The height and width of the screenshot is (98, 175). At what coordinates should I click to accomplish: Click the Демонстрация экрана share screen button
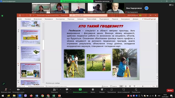tap(80, 90)
